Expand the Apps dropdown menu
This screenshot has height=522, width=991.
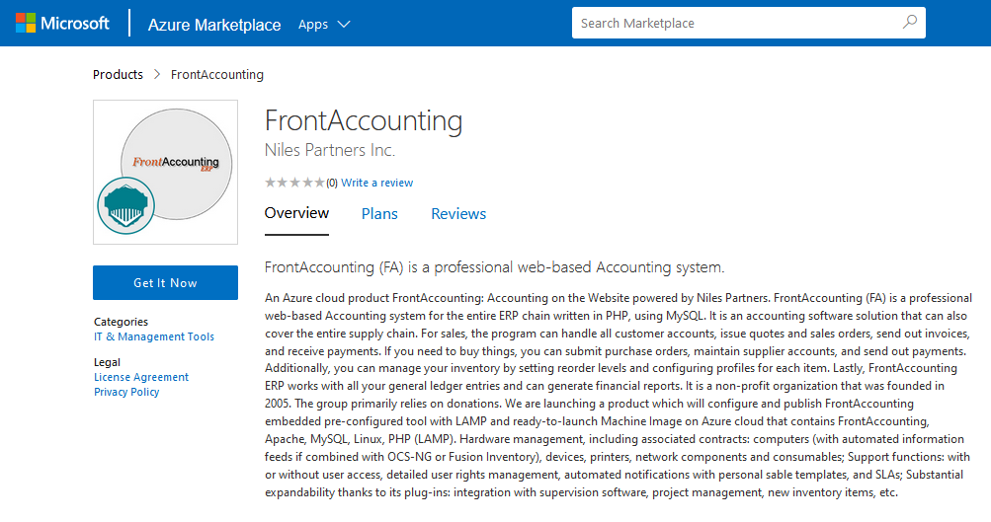[324, 25]
